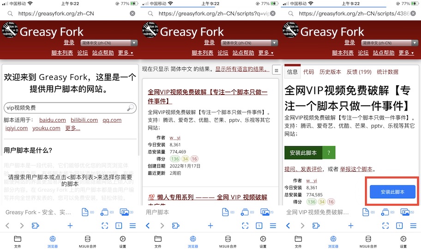Open 论坛 in the home screen header
421x249 pixels.
(x=83, y=53)
